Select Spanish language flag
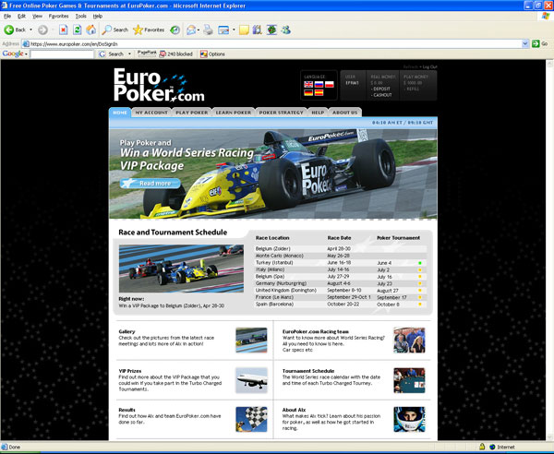The image size is (554, 454). 319,93
